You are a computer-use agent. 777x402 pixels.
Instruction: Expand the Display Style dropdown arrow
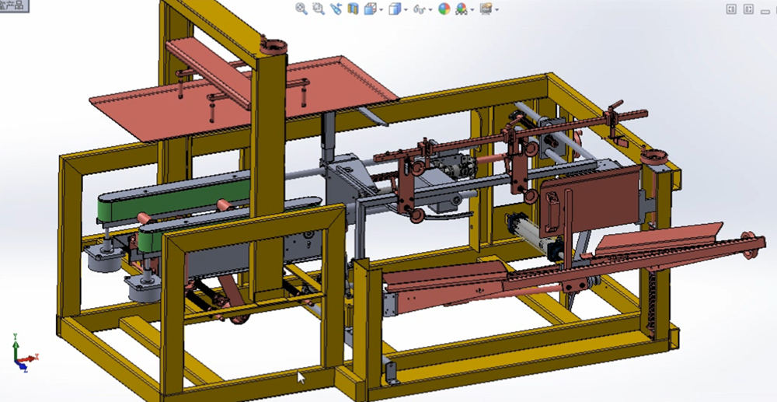tap(406, 10)
